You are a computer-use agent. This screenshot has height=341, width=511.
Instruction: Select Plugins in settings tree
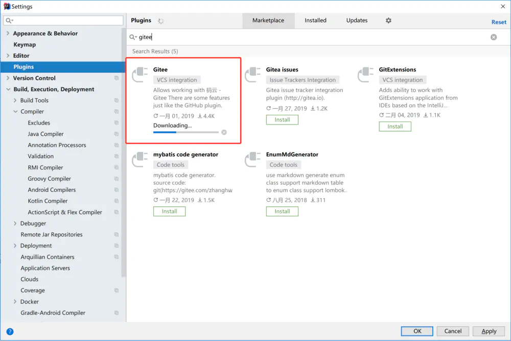tap(62, 67)
